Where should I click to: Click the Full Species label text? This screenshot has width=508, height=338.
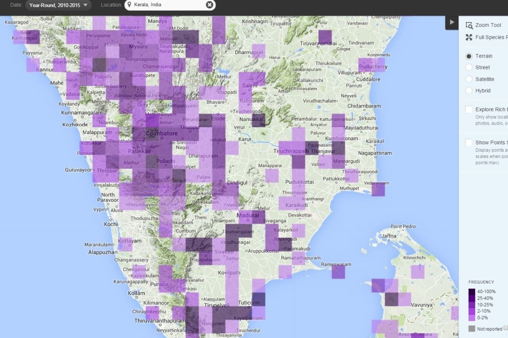pos(491,37)
